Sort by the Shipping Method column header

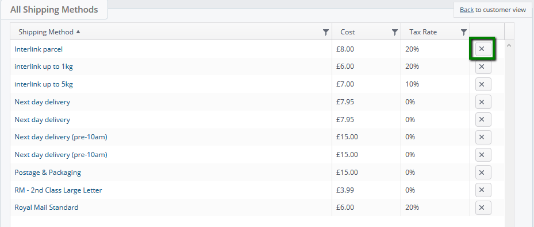(x=46, y=32)
